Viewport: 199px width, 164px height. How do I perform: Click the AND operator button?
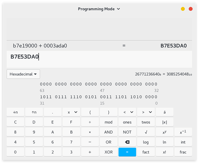coord(109,132)
